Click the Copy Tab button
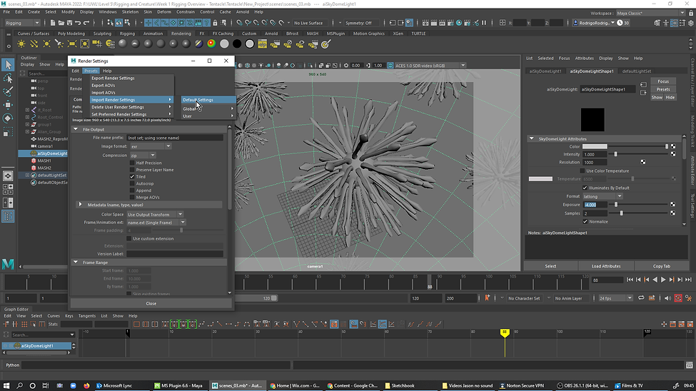This screenshot has height=391, width=696. 661,266
